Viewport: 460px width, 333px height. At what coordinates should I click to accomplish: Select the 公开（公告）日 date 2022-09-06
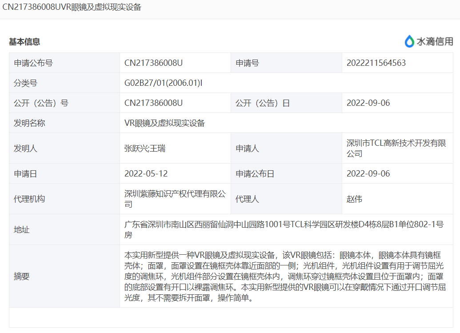coord(368,103)
